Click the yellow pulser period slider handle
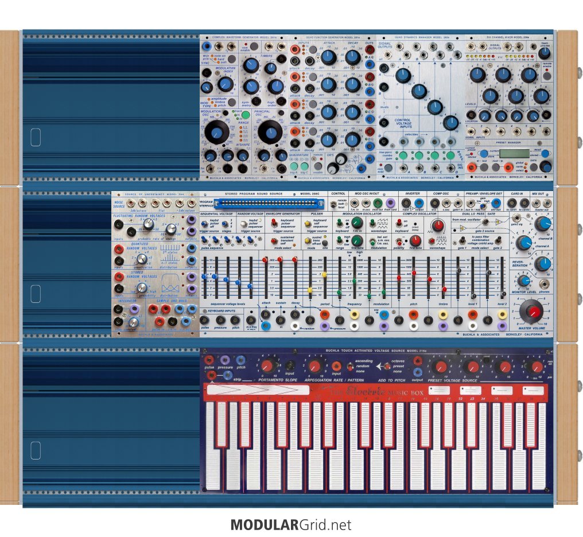This screenshot has width=583, height=537. (324, 274)
